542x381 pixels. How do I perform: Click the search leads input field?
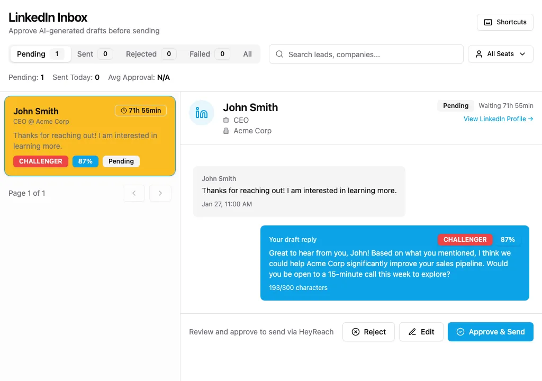point(366,54)
